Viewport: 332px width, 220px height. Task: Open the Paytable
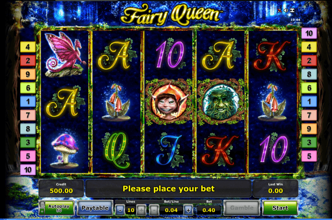[95, 208]
